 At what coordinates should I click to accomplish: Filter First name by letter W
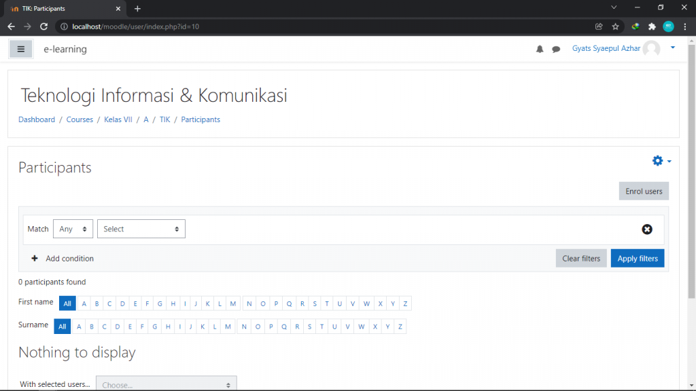click(366, 303)
